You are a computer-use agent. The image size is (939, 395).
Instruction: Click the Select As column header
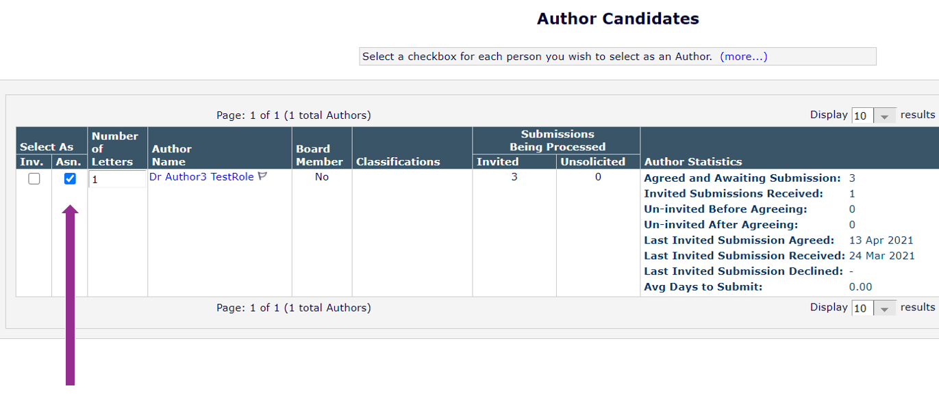pos(47,147)
